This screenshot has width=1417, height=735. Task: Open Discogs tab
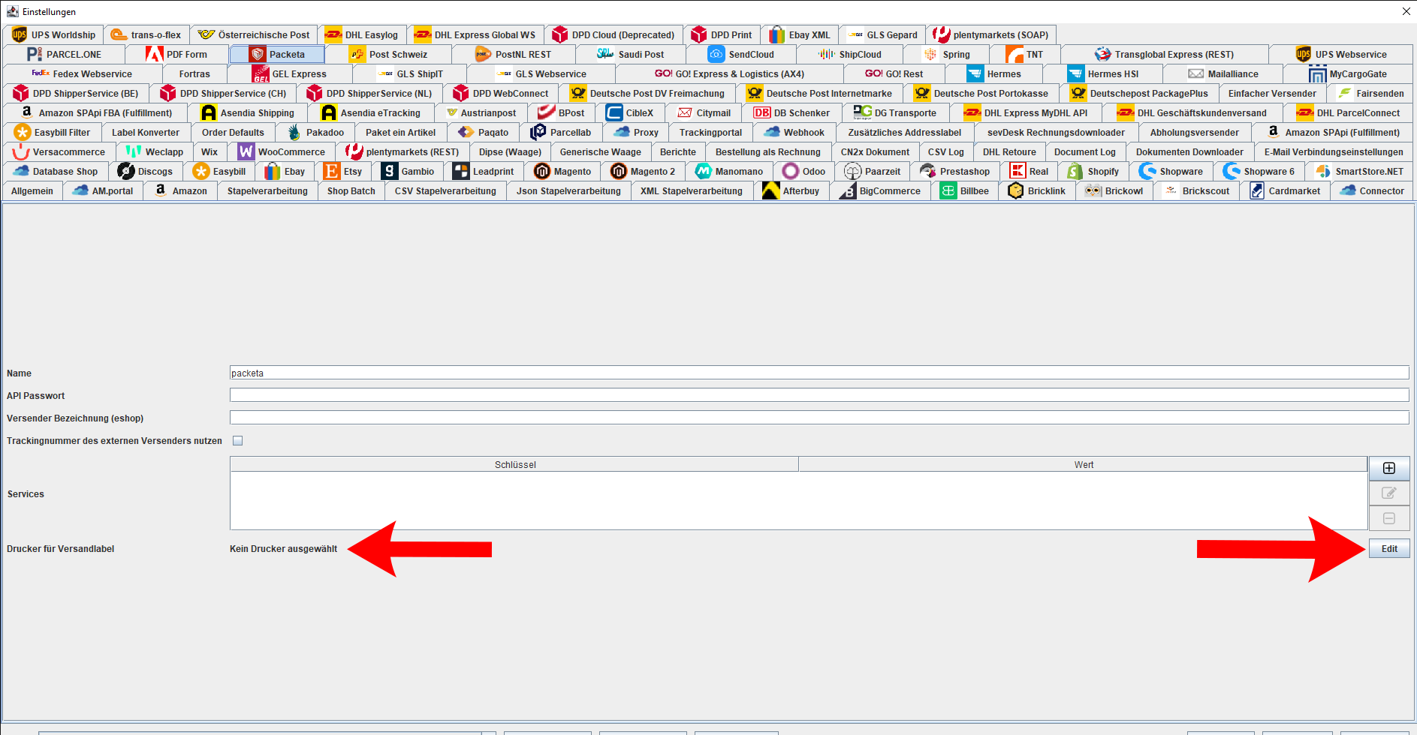[x=146, y=171]
